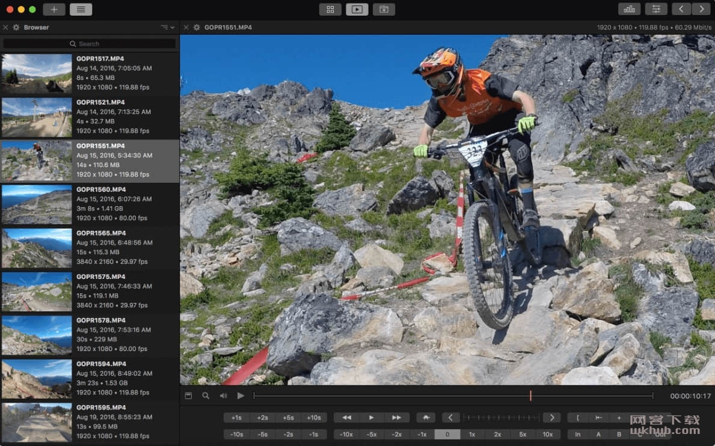Go to next clip arrow in toolbar
This screenshot has width=715, height=446.
pyautogui.click(x=701, y=9)
